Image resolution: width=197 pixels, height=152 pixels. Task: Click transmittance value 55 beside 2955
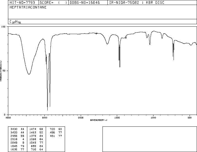(x=22, y=136)
